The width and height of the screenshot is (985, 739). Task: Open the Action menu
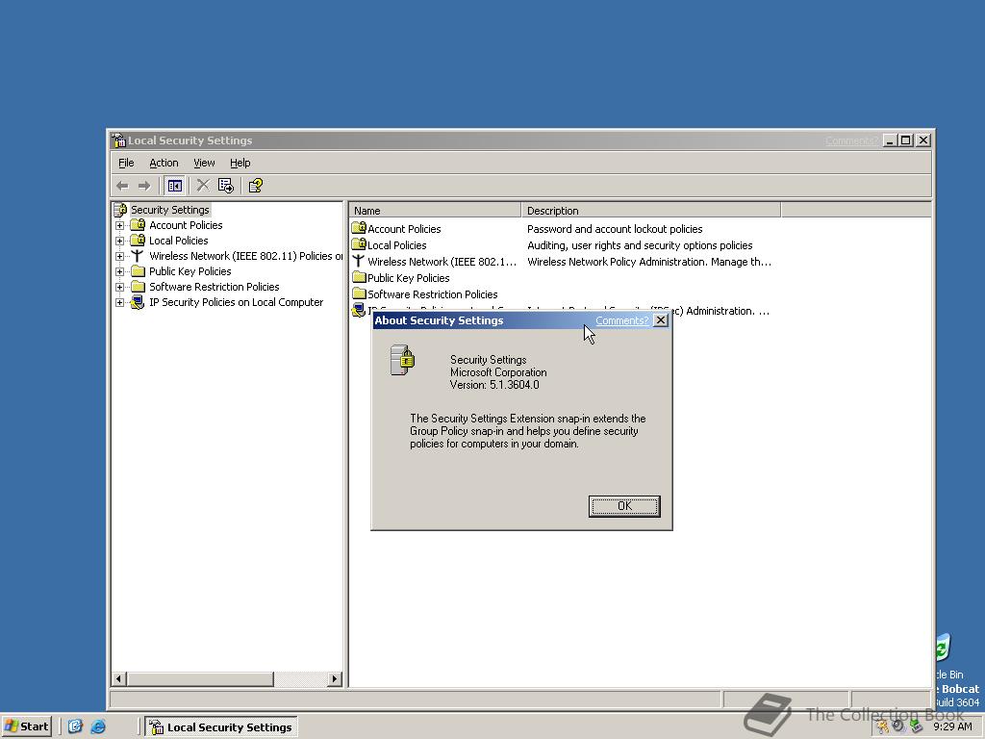(x=164, y=163)
